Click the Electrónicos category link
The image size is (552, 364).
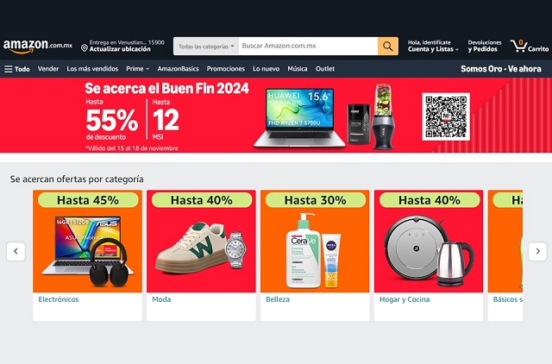pyautogui.click(x=59, y=299)
